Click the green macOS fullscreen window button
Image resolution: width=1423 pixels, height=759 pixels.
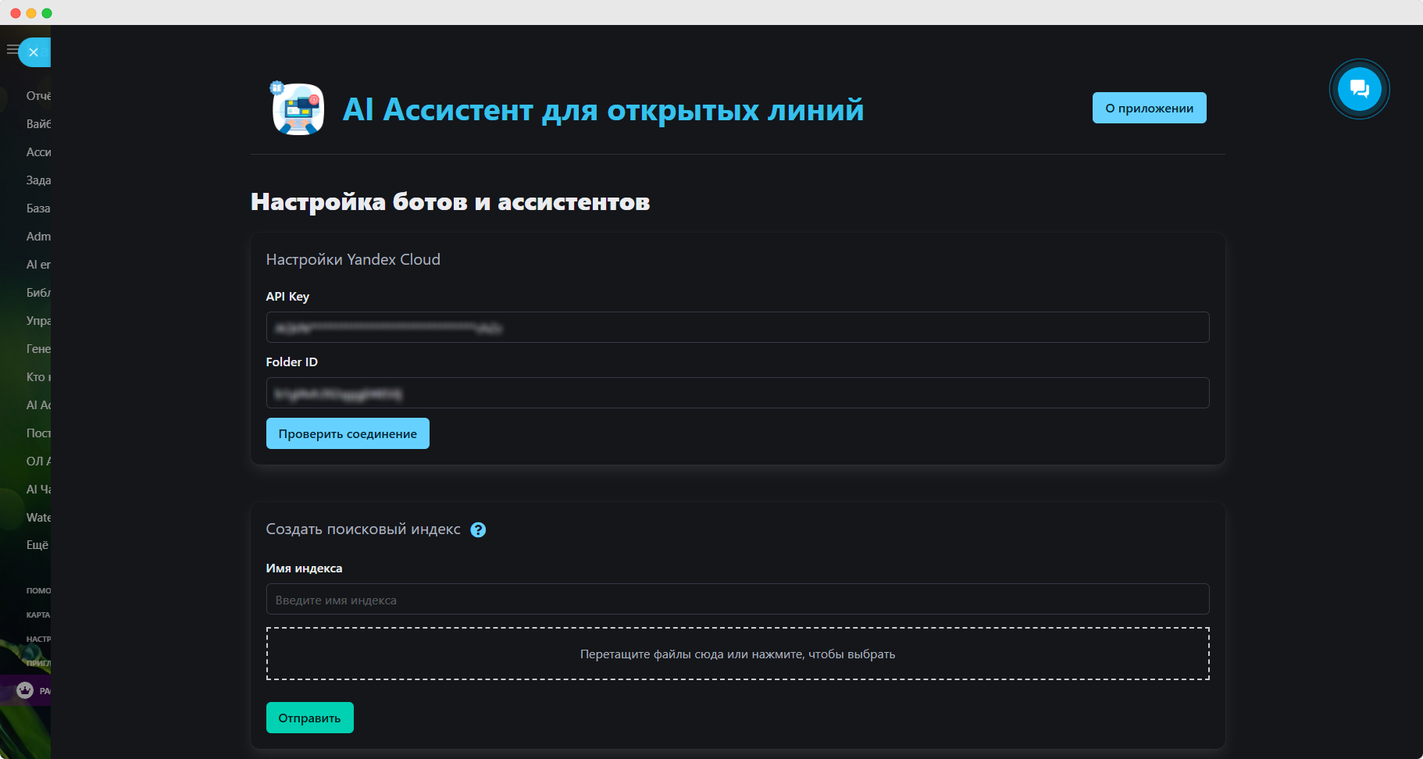coord(47,12)
